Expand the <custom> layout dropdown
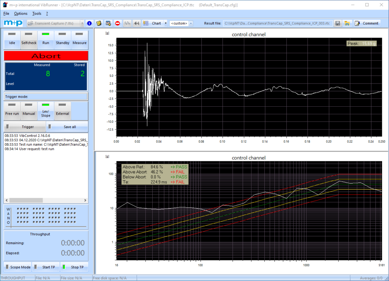This screenshot has height=281, width=389. 191,23
